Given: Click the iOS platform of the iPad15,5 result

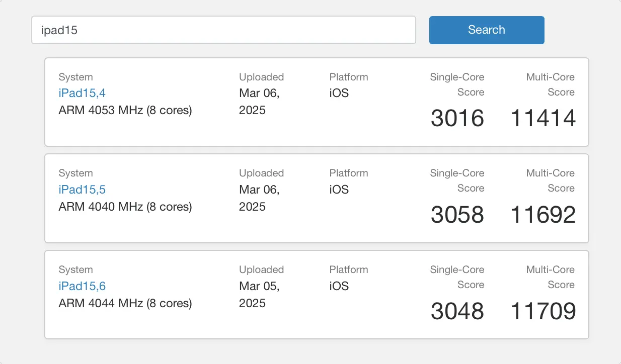Looking at the screenshot, I should tap(339, 190).
